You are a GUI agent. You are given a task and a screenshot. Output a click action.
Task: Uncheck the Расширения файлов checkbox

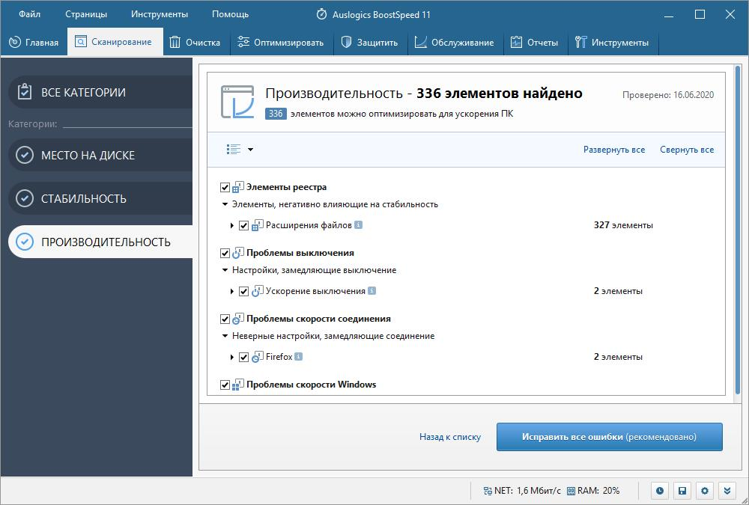243,225
